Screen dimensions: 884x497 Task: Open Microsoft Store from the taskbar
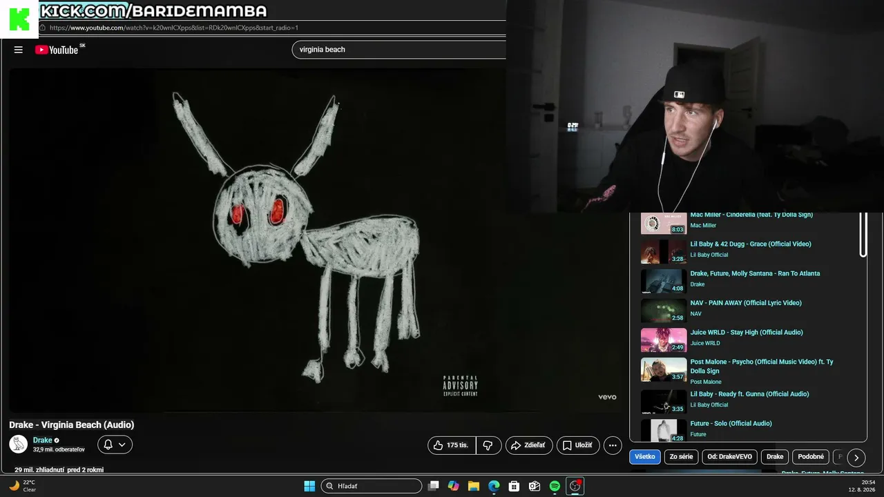tap(514, 486)
